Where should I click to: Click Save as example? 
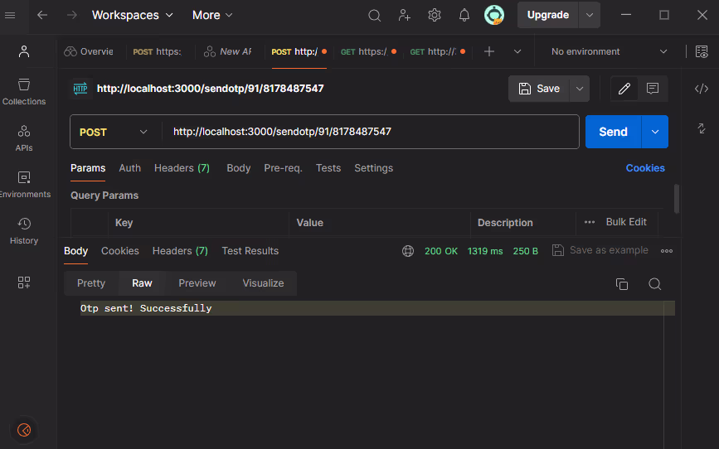[600, 250]
